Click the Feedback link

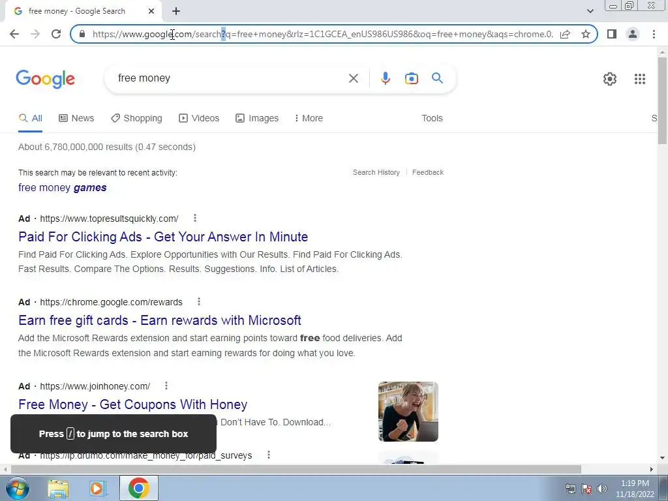click(x=428, y=172)
